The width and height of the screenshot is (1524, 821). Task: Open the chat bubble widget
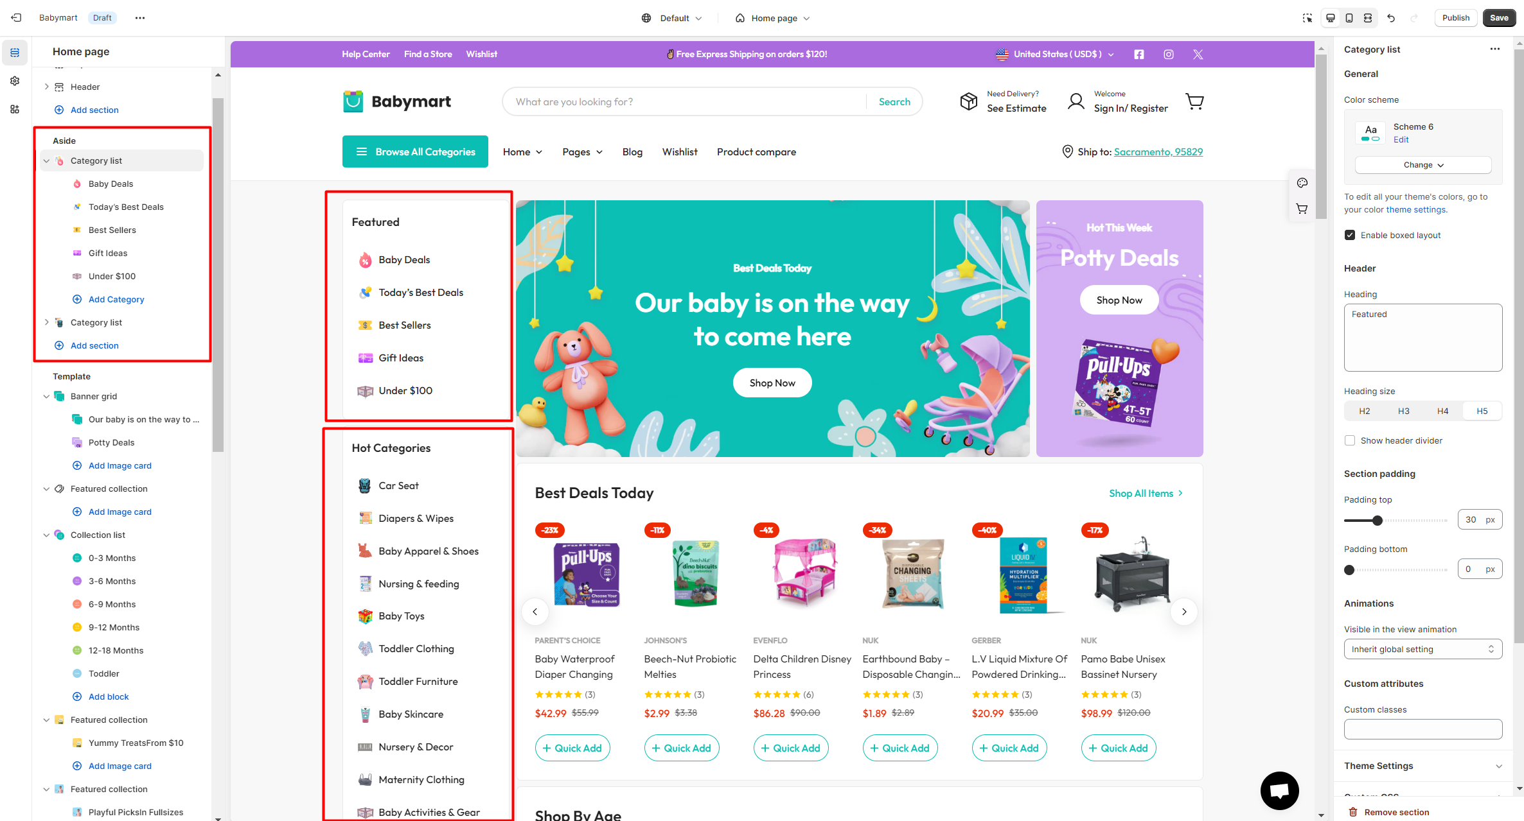pos(1280,791)
